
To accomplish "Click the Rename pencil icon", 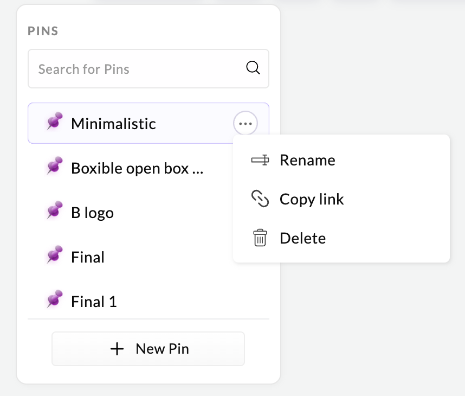I will pyautogui.click(x=260, y=161).
